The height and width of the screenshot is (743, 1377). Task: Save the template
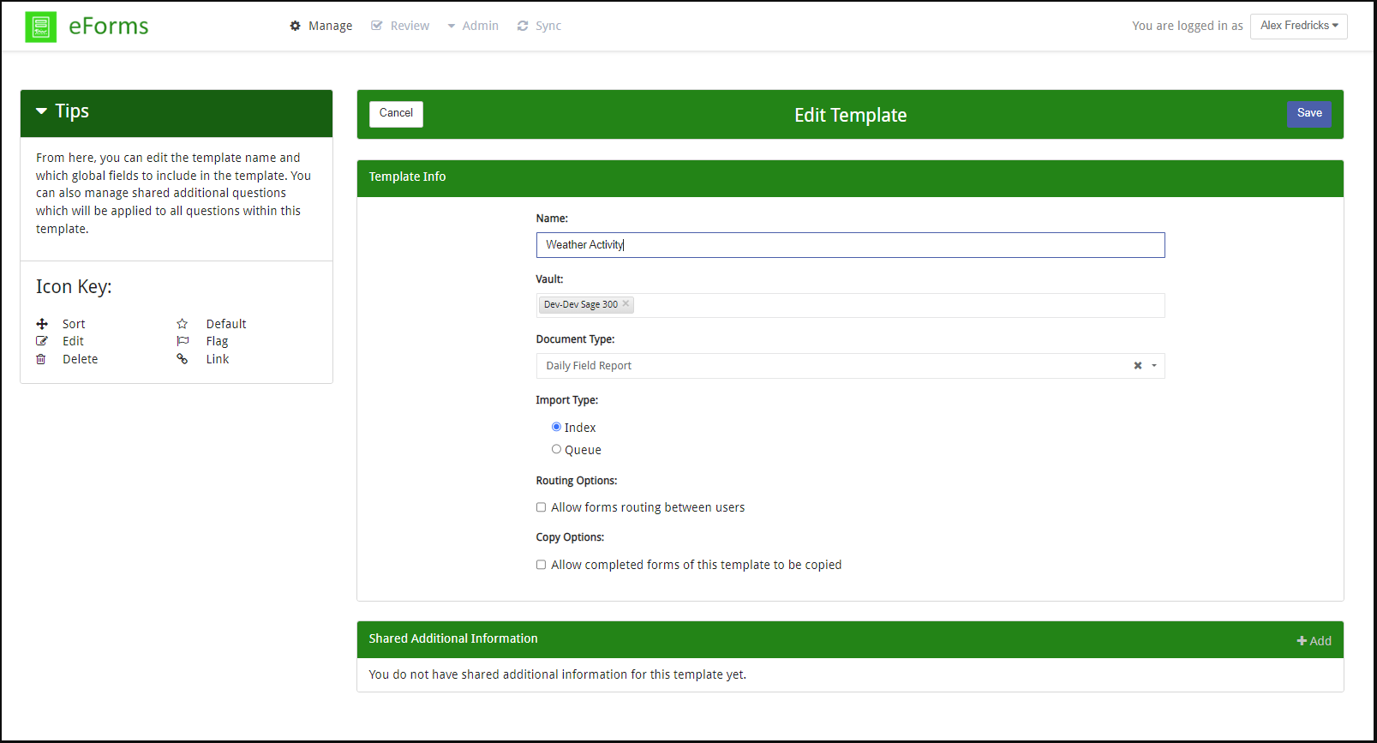(1308, 114)
